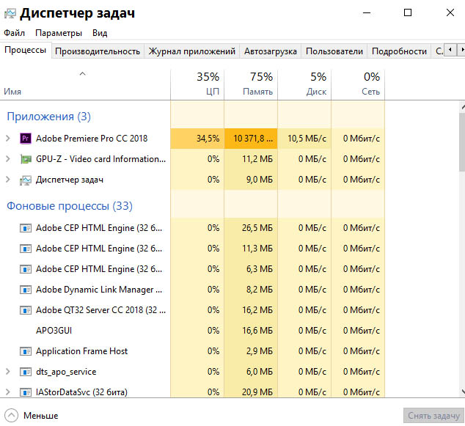Click the Диспетчер задач row icon
This screenshot has width=465, height=426.
(x=26, y=180)
